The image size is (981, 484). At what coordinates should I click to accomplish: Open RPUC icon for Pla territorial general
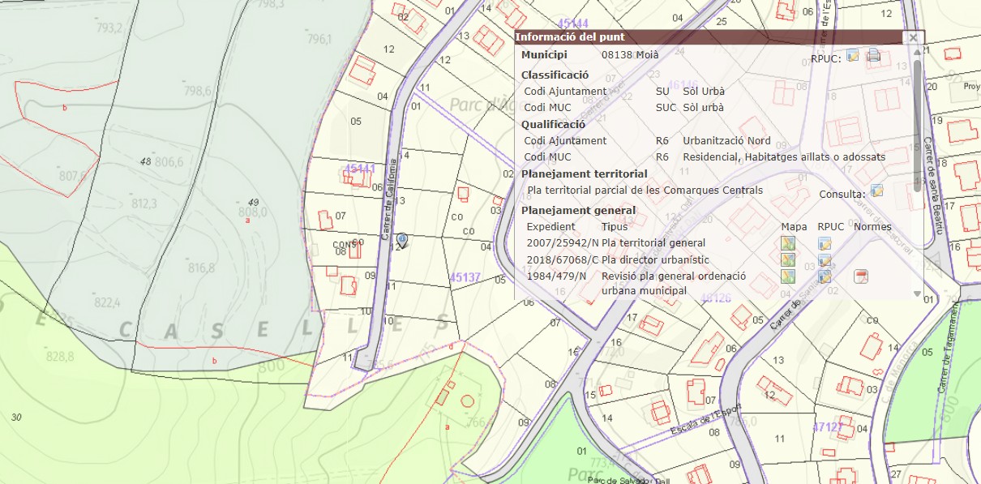pyautogui.click(x=825, y=243)
